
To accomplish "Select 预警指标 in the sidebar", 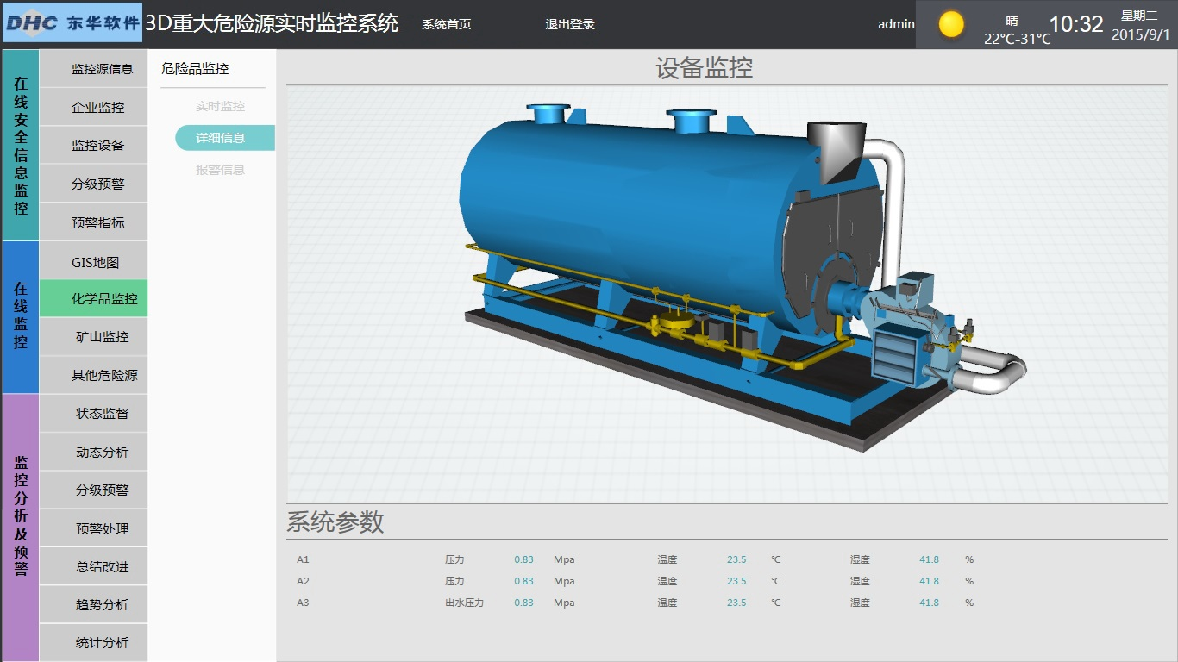I will click(x=98, y=222).
